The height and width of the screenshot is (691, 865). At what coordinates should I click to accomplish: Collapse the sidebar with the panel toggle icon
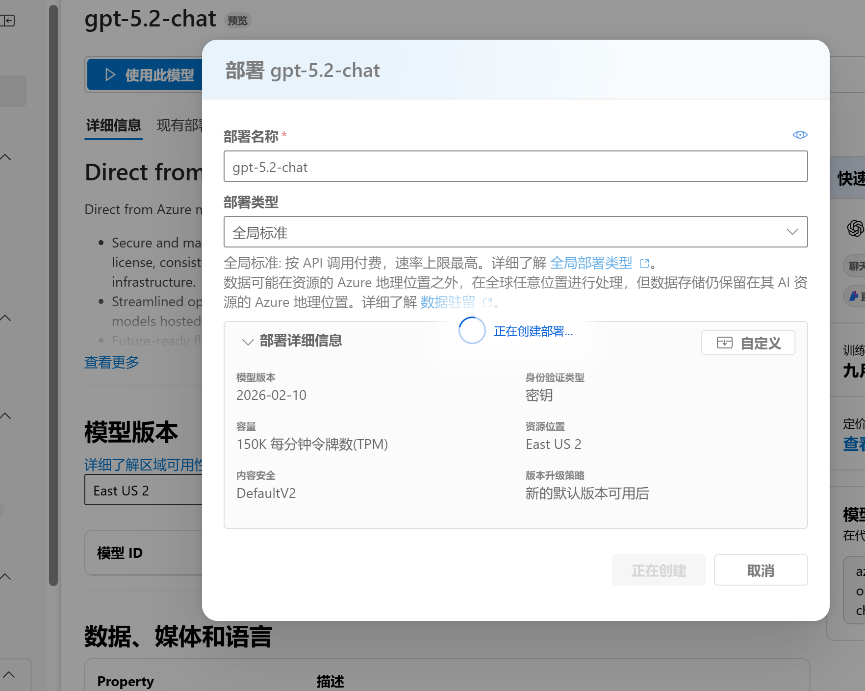(x=7, y=21)
